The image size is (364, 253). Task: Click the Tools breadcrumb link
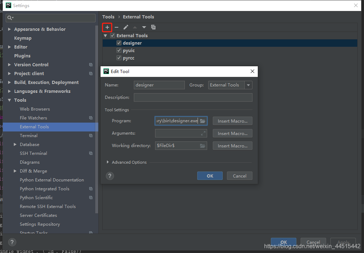pyautogui.click(x=108, y=17)
